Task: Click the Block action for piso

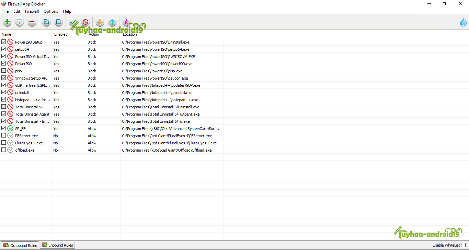Action: pos(92,71)
